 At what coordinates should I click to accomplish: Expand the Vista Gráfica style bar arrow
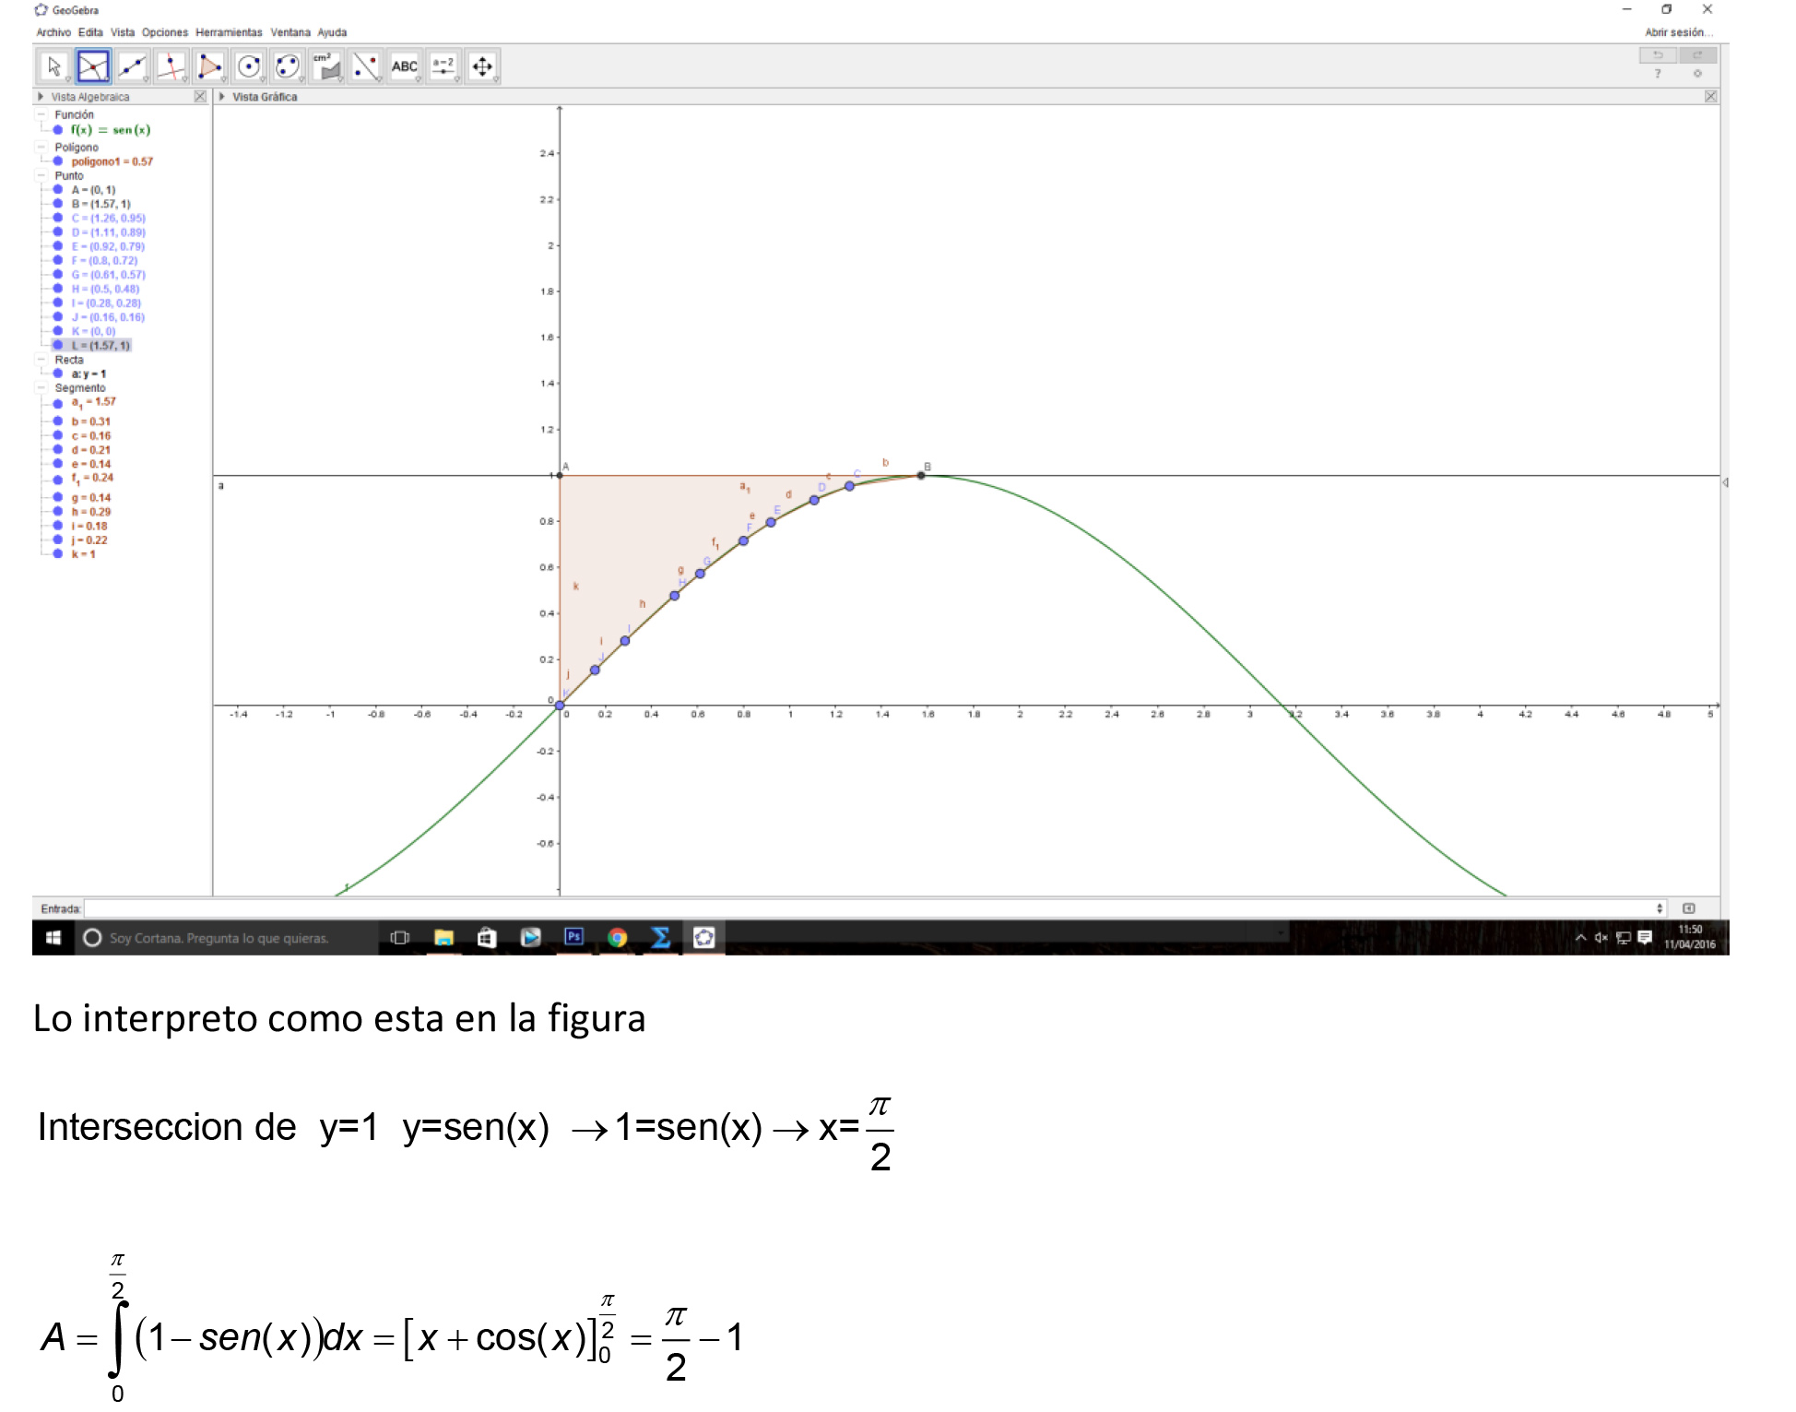[222, 97]
